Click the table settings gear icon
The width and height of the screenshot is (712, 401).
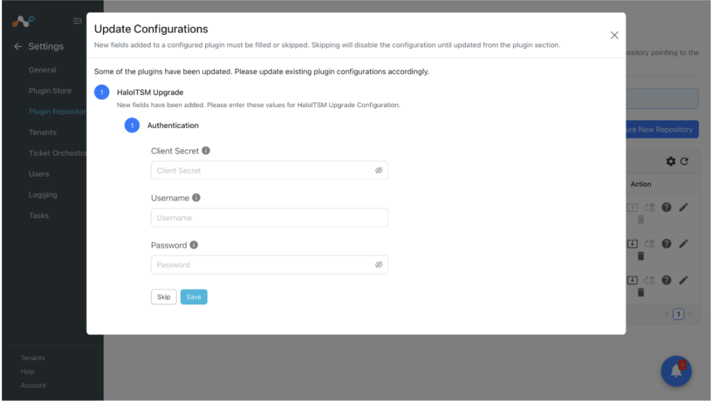(x=671, y=161)
